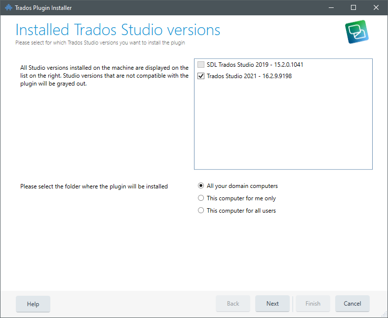
Task: Click the Cancel button
Action: click(352, 304)
